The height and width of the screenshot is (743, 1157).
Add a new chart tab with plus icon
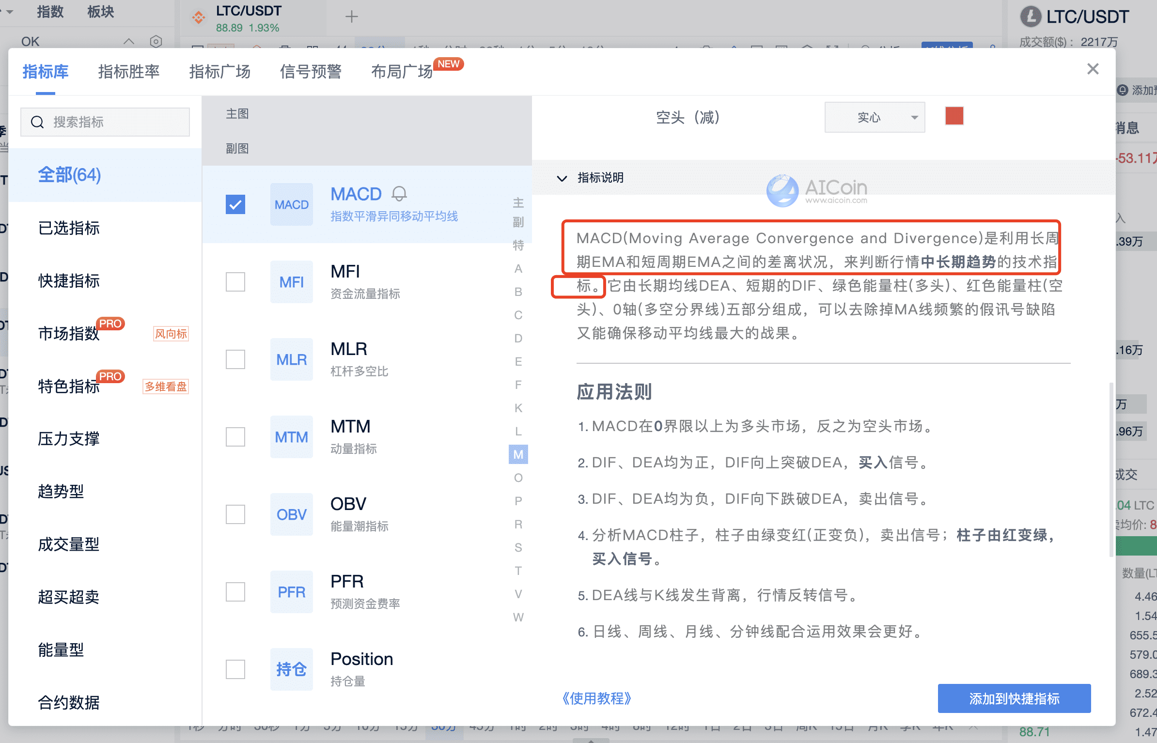coord(352,17)
